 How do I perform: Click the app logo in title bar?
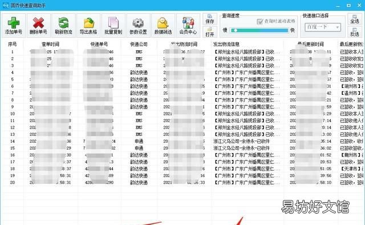click(5, 5)
